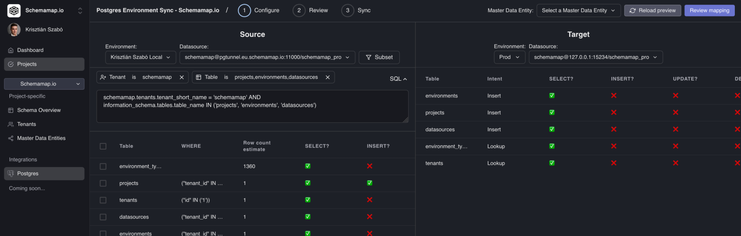The image size is (741, 236).
Task: Click the Review mapping button
Action: [709, 10]
